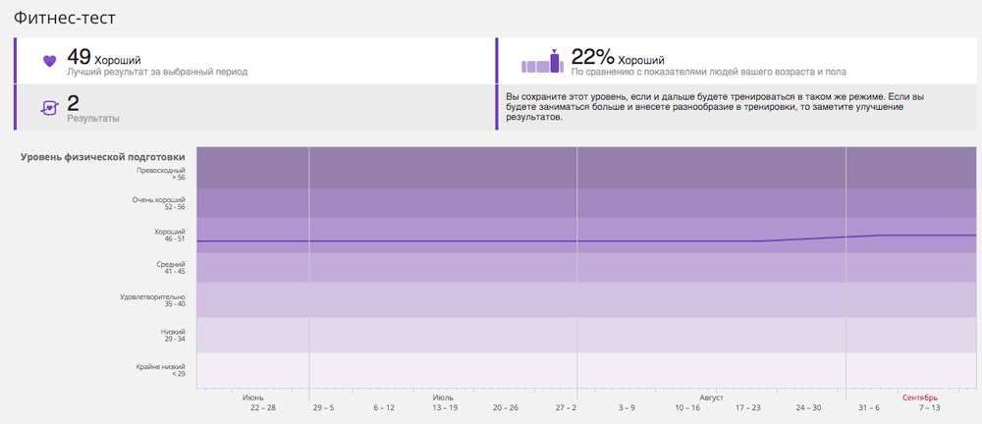Click the 7 – 13 week label
Image resolution: width=982 pixels, height=424 pixels.
pos(929,407)
